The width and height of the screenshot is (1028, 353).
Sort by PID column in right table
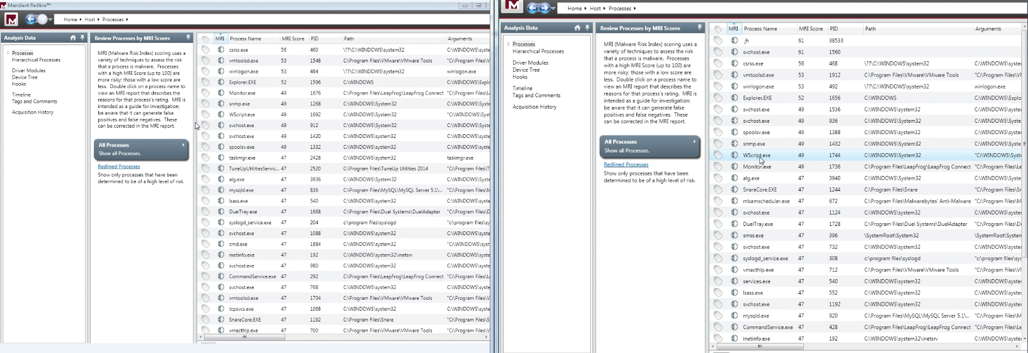(x=845, y=29)
